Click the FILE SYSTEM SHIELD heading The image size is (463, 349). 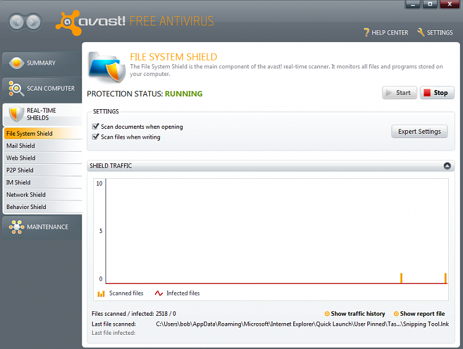(x=173, y=57)
